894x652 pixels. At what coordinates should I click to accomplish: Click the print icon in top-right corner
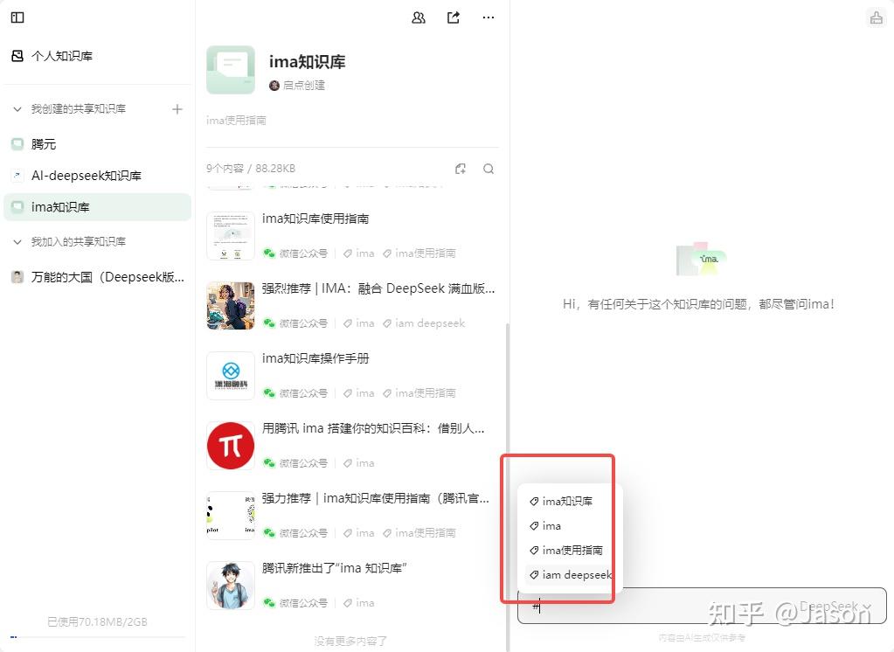tap(874, 17)
